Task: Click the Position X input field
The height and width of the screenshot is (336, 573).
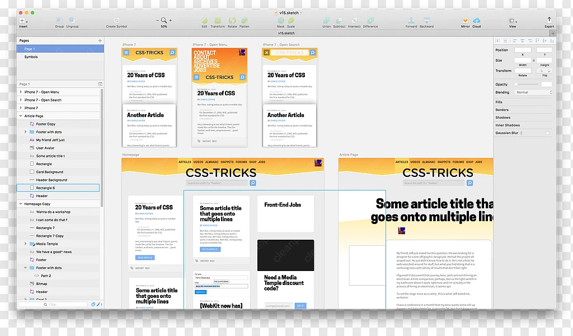Action: 523,50
